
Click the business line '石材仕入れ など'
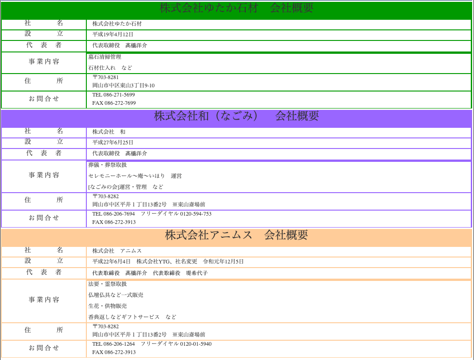pyautogui.click(x=110, y=68)
